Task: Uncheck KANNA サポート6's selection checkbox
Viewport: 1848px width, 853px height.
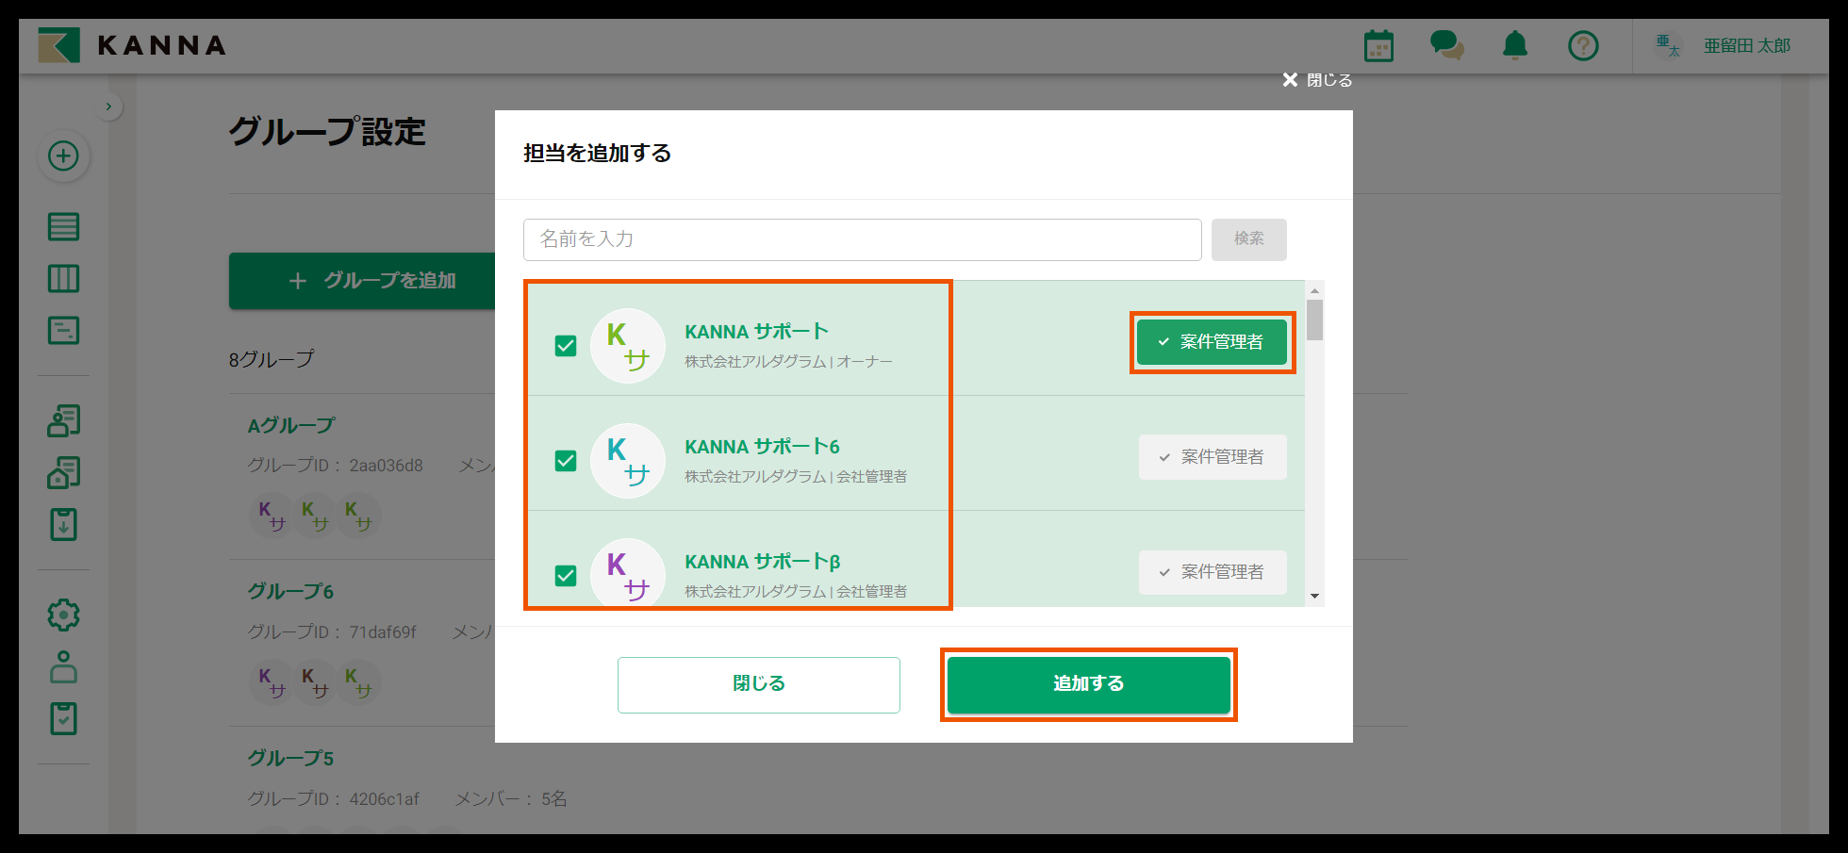Action: click(566, 461)
